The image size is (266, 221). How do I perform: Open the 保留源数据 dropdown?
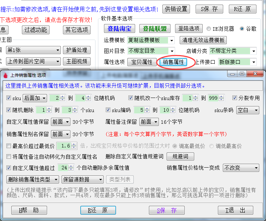[100, 180]
